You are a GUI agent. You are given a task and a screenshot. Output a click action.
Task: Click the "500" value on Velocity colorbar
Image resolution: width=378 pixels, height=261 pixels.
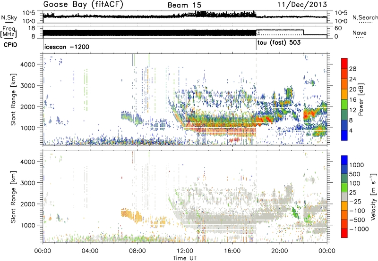pos(355,174)
